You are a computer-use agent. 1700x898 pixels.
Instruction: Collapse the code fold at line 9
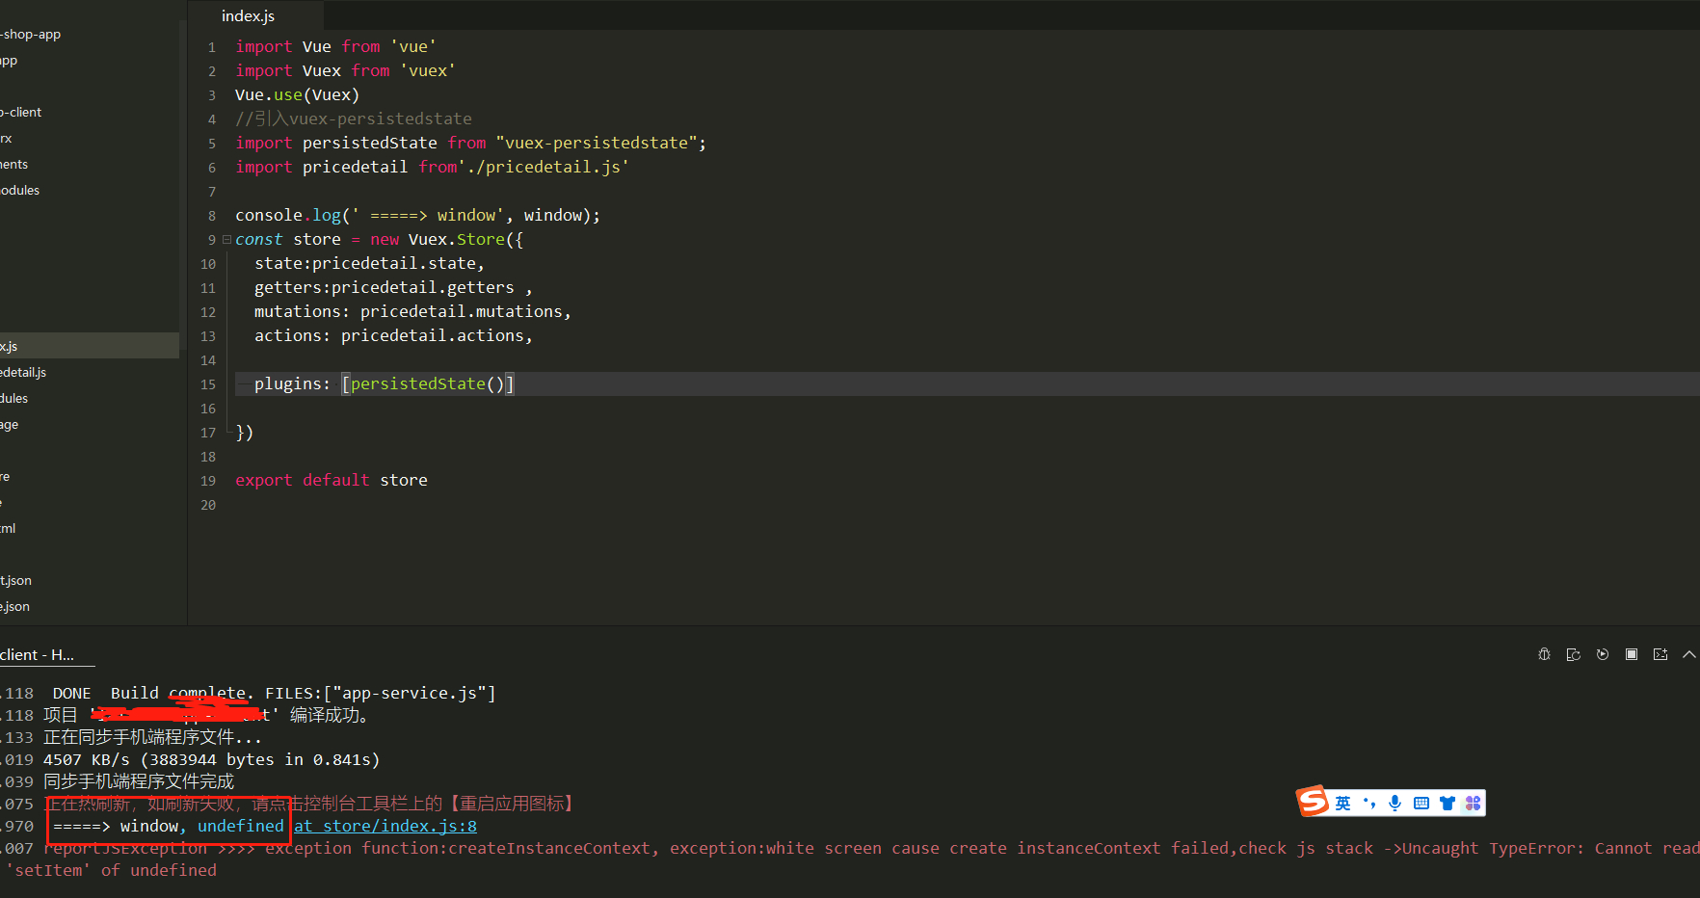pos(226,238)
